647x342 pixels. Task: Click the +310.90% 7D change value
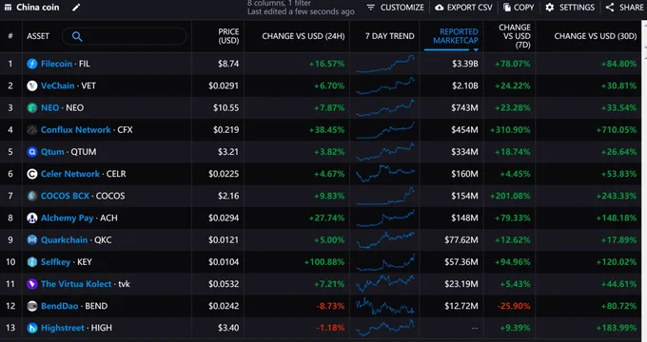click(510, 130)
